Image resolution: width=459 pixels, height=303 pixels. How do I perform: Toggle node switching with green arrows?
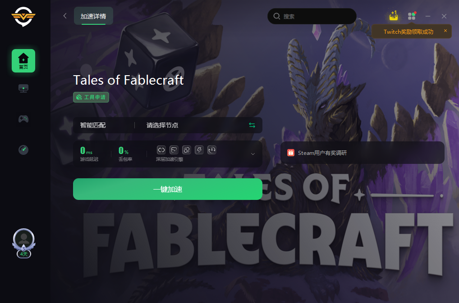(x=252, y=125)
